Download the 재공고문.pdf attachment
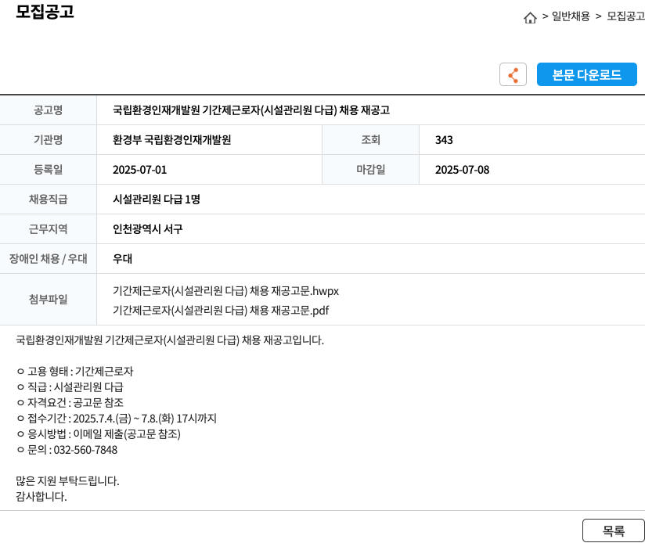The height and width of the screenshot is (543, 645). [x=221, y=311]
